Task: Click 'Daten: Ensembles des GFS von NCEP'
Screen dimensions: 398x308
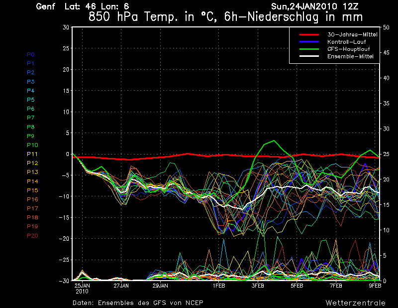Action: coord(138,303)
